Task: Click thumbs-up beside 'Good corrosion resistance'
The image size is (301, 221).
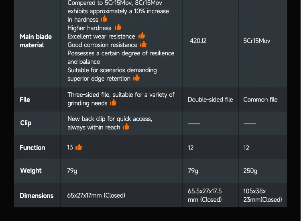Action: point(143,45)
